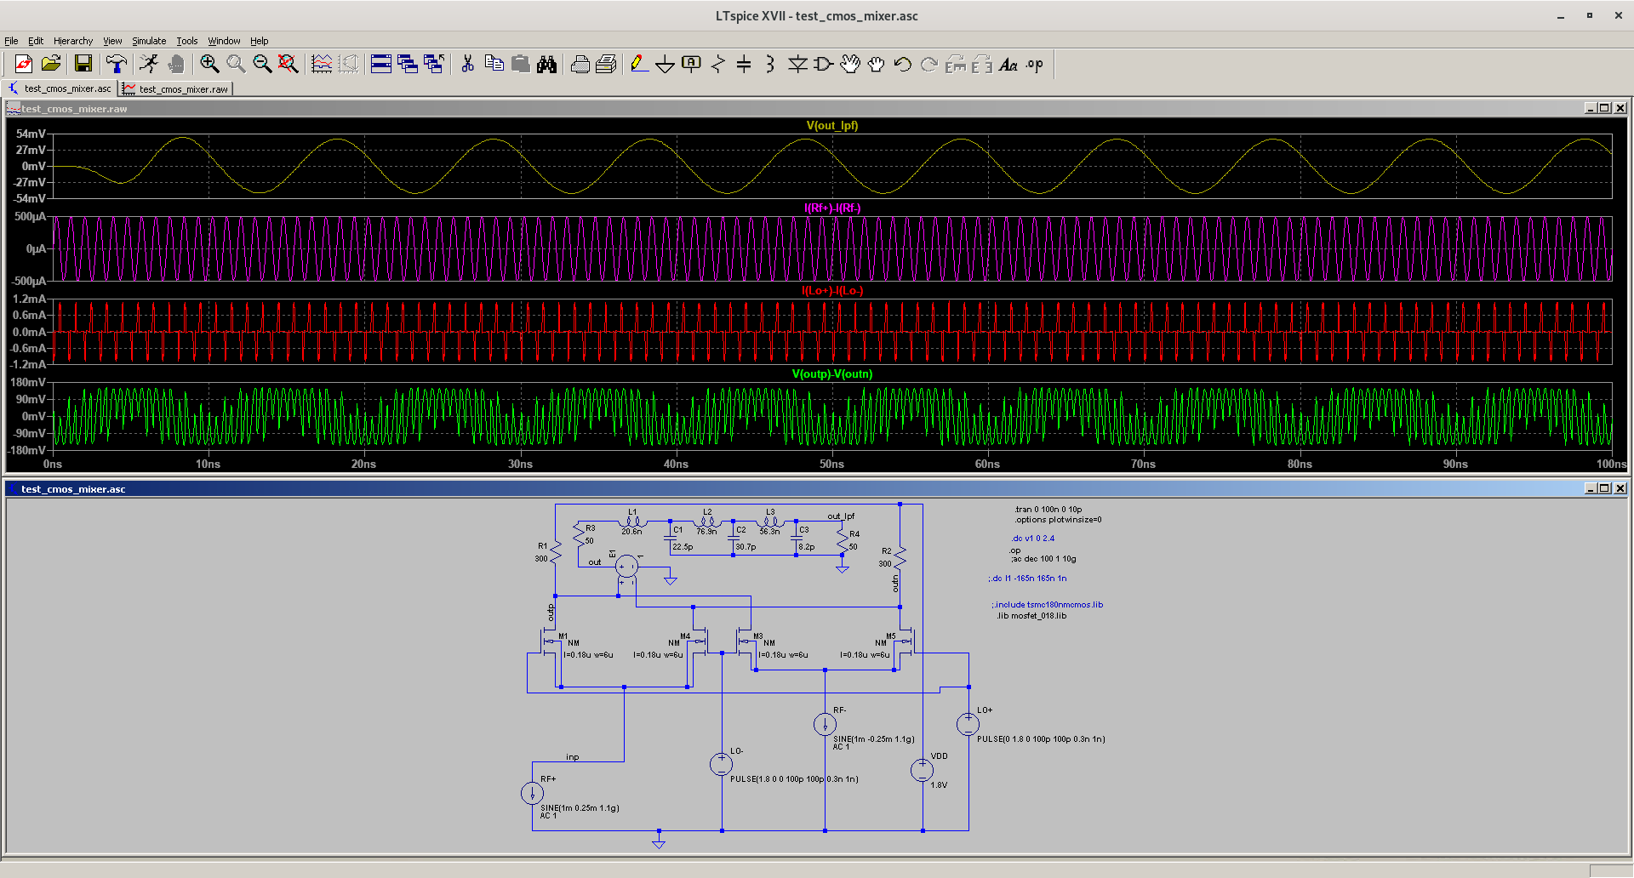Place a Ground symbol tool
This screenshot has width=1634, height=878.
665,65
